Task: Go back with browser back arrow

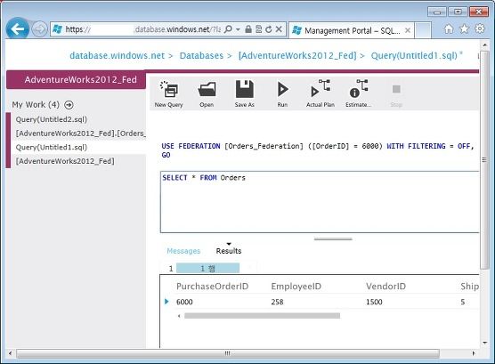Action: (18, 29)
